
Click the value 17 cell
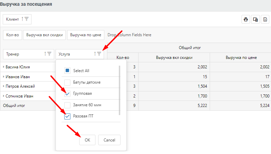click(x=241, y=76)
